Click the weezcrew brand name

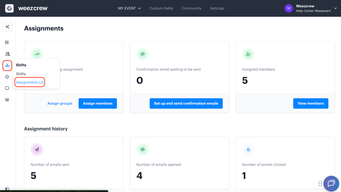point(33,8)
